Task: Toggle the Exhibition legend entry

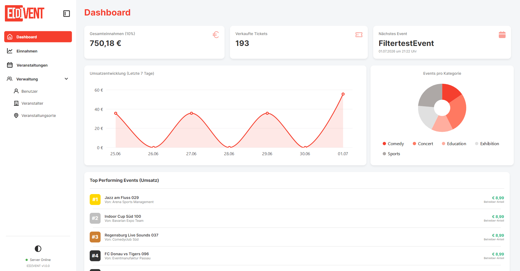Action: pos(487,144)
